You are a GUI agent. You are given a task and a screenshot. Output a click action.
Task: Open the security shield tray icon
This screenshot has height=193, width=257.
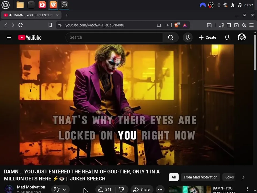[225, 5]
